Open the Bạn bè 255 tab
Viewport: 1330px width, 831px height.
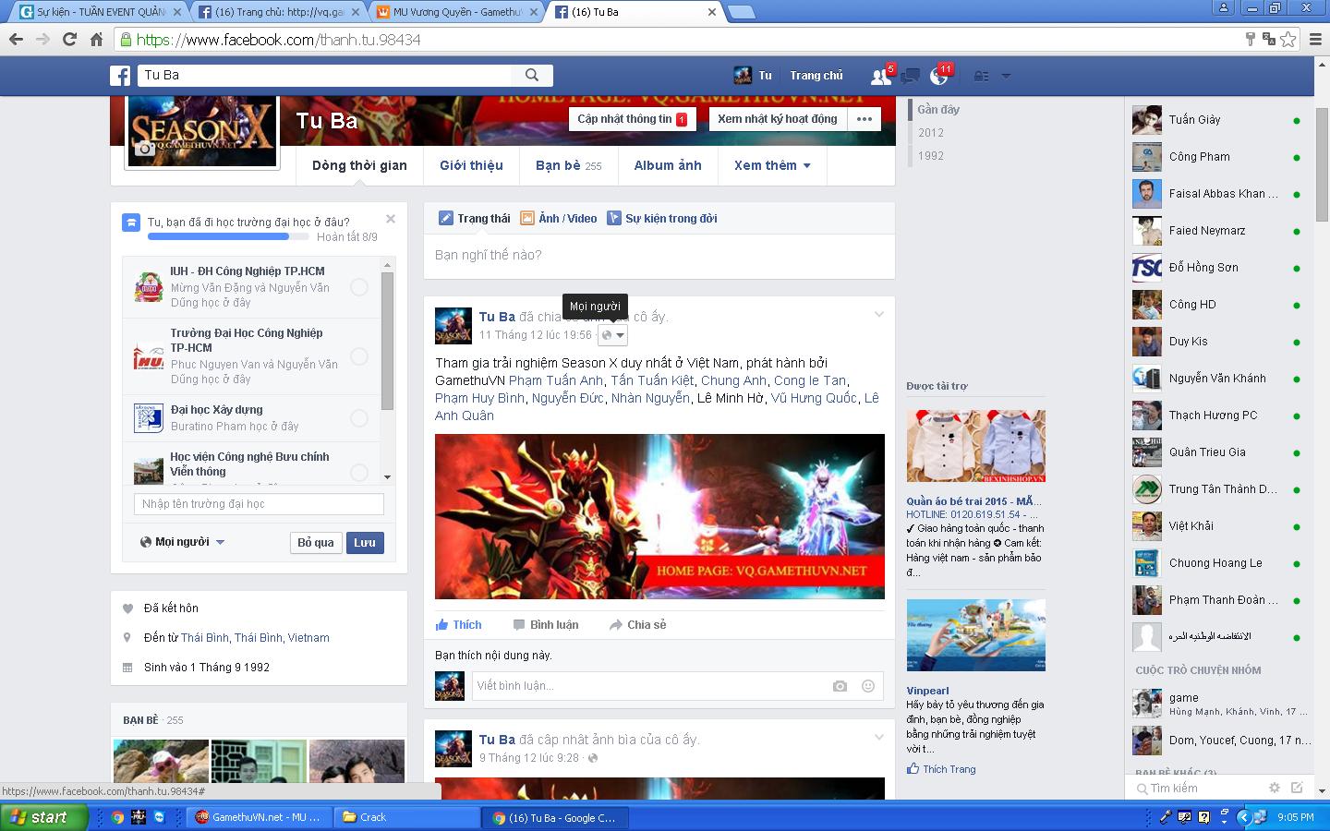(568, 165)
